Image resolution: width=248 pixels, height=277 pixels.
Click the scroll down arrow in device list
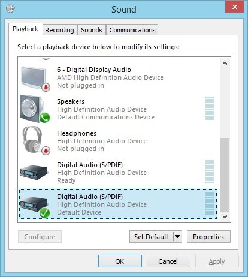click(225, 217)
